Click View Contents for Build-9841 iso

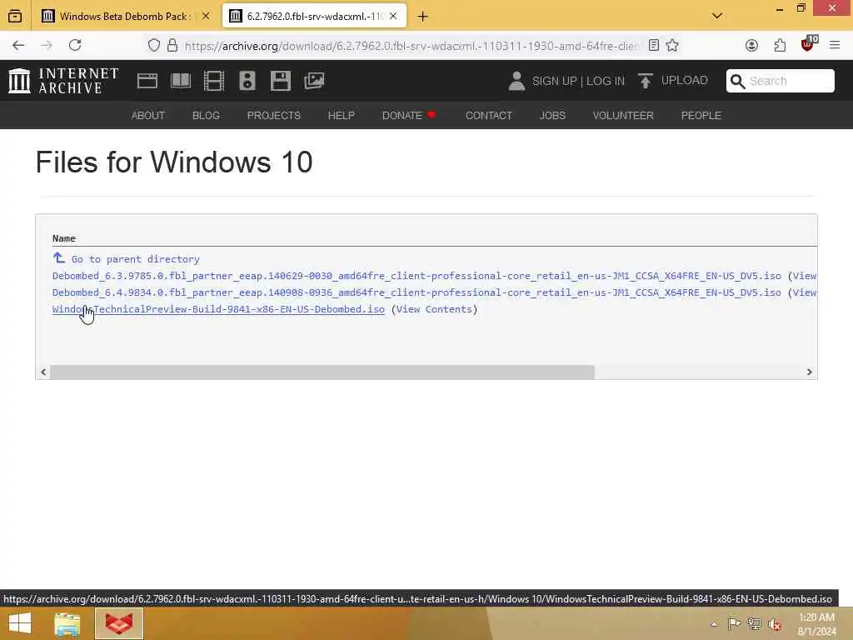(434, 309)
